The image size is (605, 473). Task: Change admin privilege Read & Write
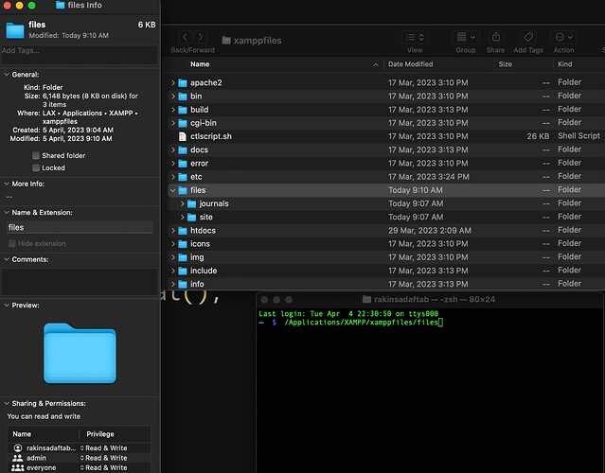click(x=103, y=458)
